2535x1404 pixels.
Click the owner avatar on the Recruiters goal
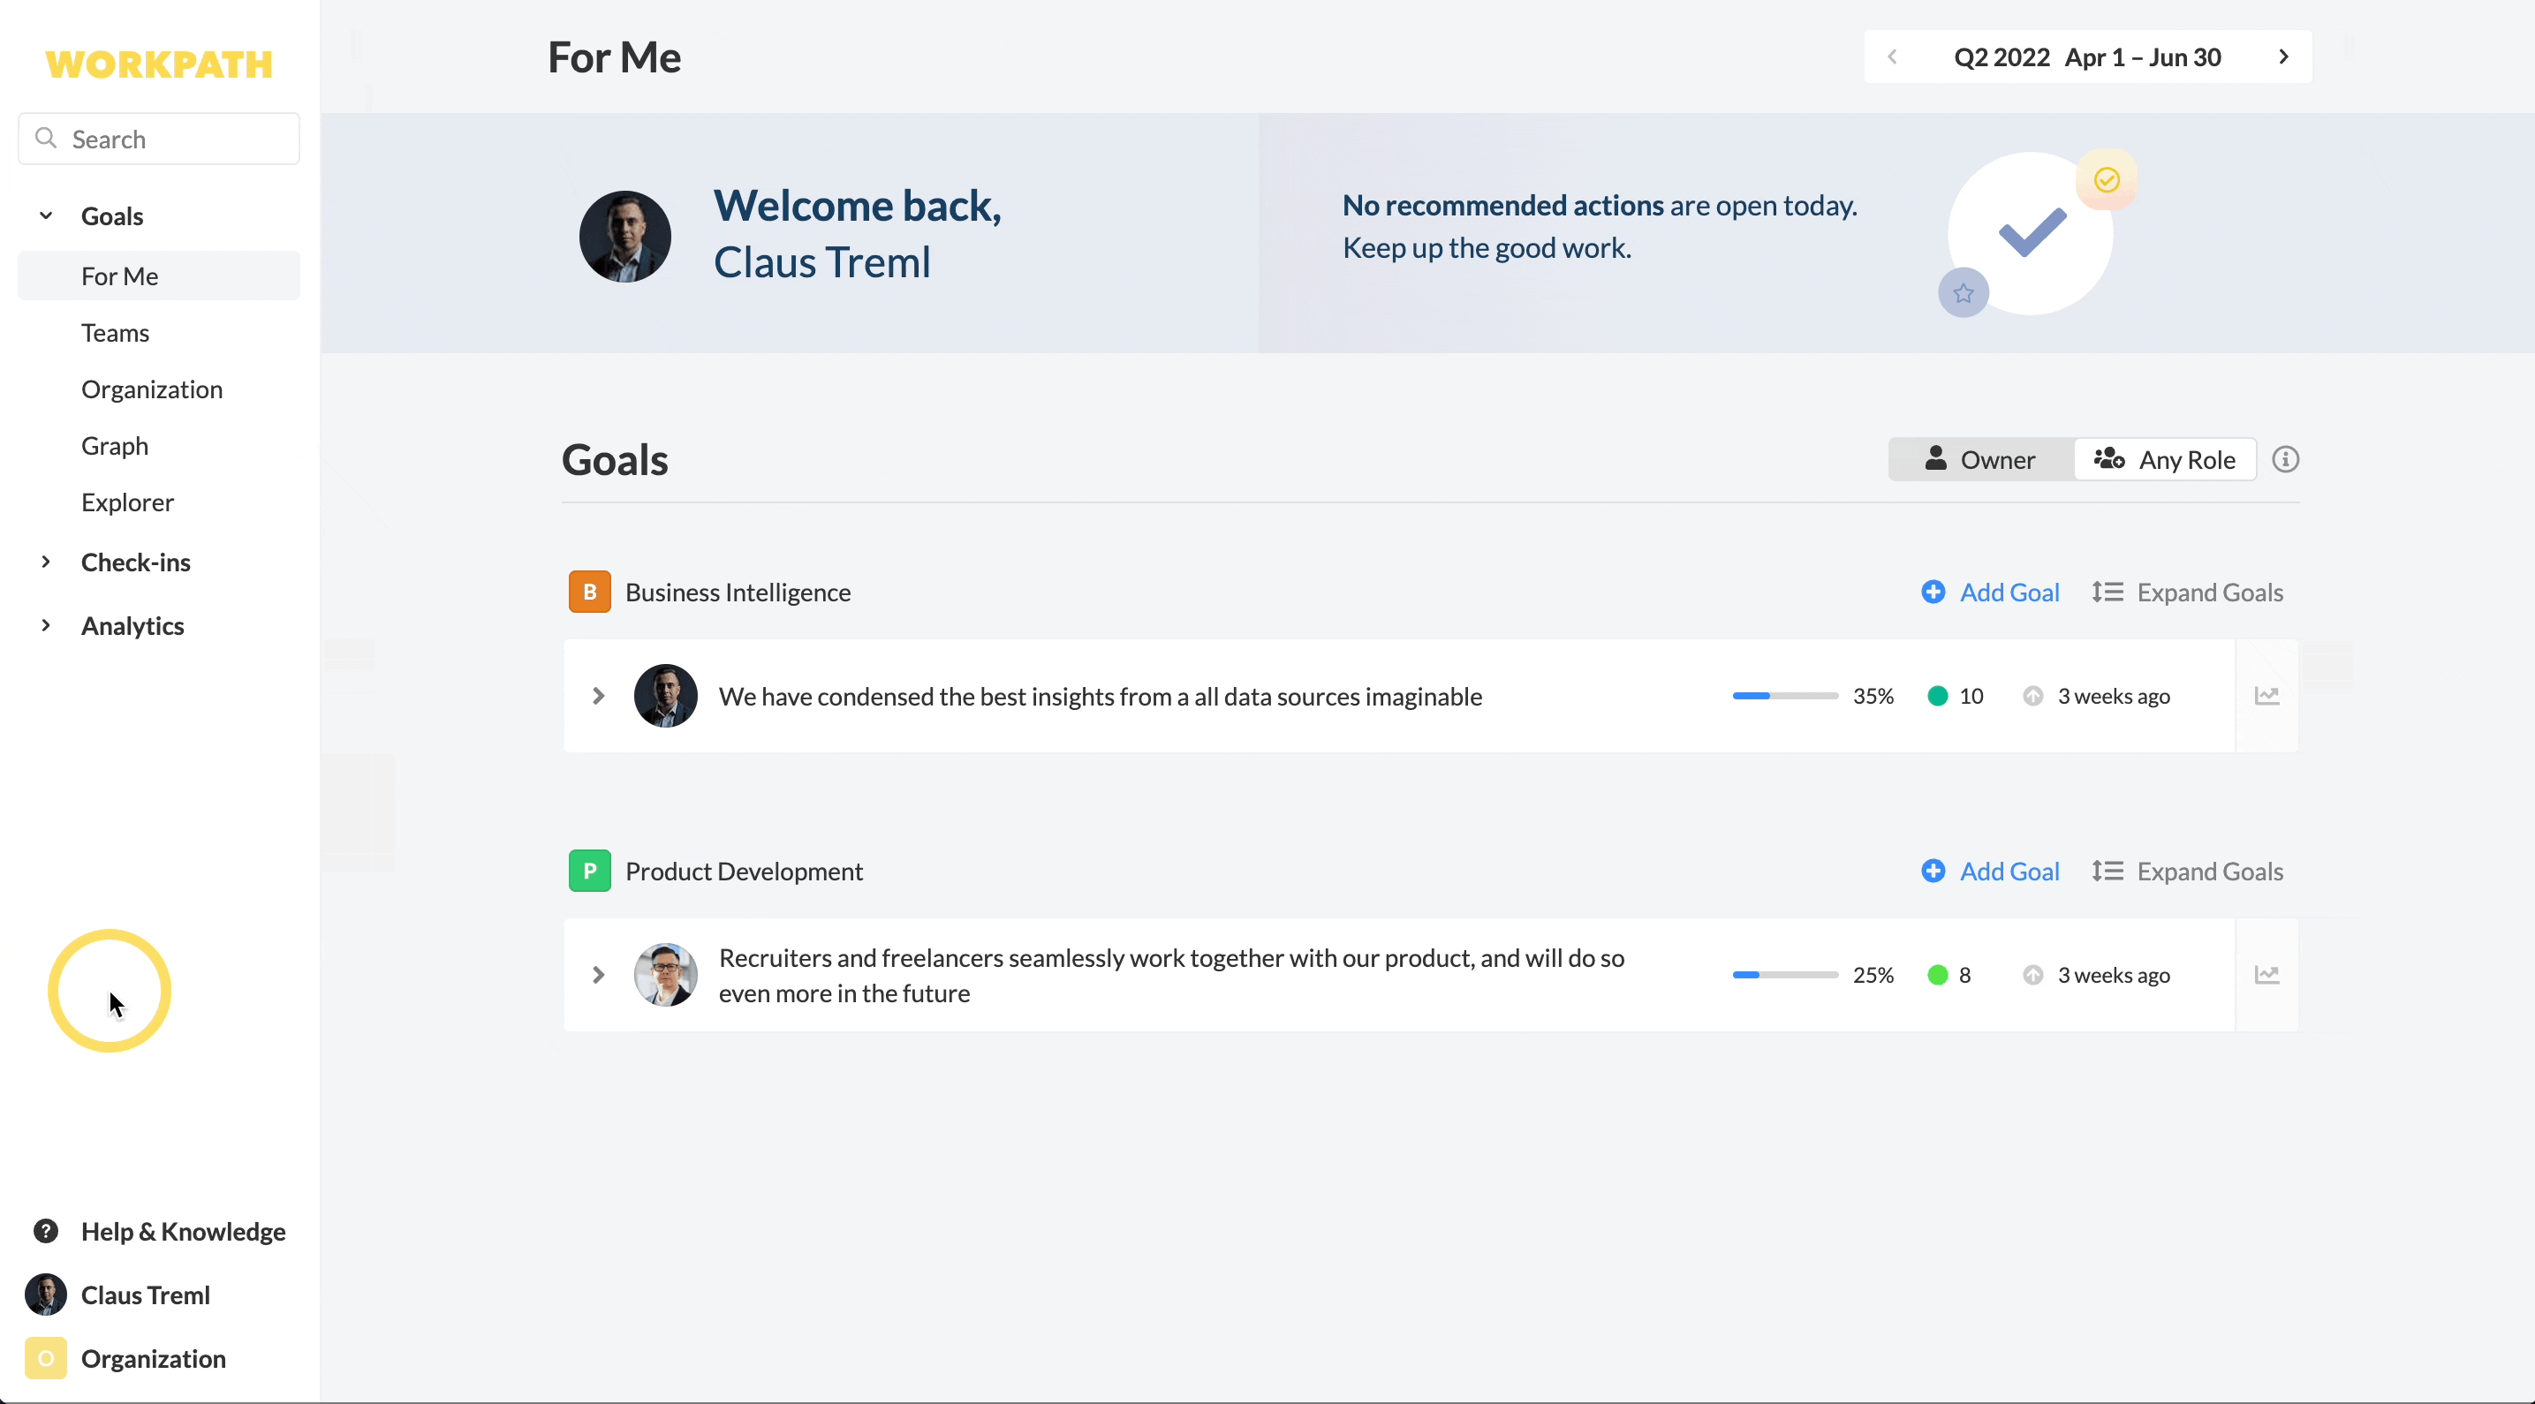pos(665,975)
